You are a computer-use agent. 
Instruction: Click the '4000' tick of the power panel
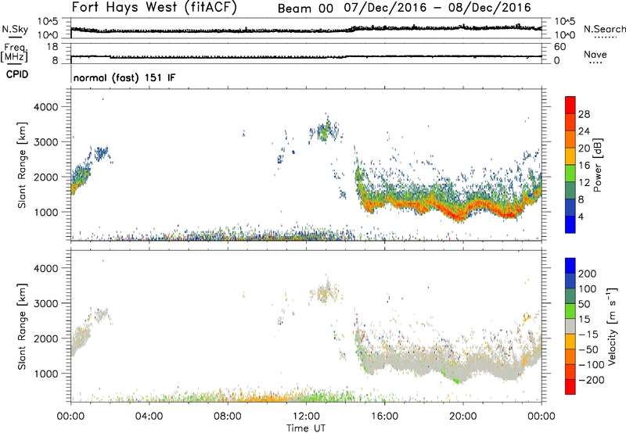(45, 107)
